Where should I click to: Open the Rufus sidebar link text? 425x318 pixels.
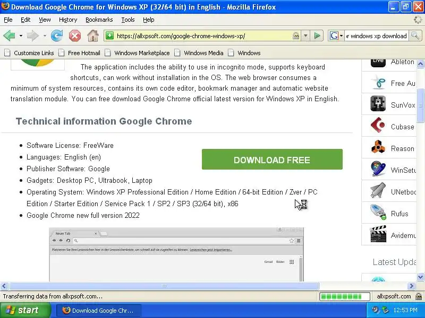click(x=399, y=214)
